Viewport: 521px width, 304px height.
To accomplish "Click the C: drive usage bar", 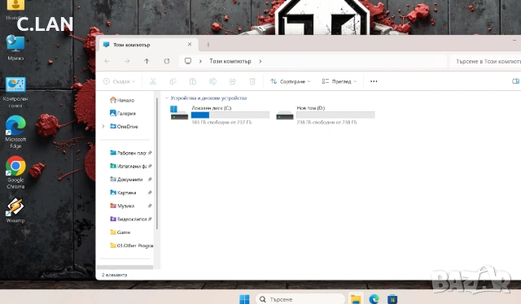I will click(x=230, y=115).
